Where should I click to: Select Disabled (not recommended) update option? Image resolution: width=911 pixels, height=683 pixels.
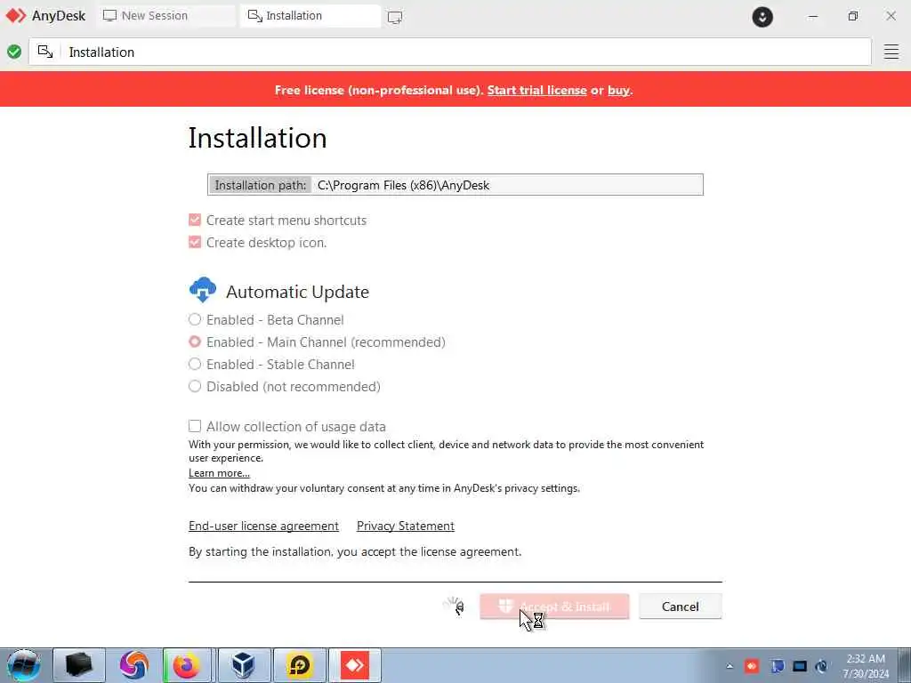coord(195,386)
